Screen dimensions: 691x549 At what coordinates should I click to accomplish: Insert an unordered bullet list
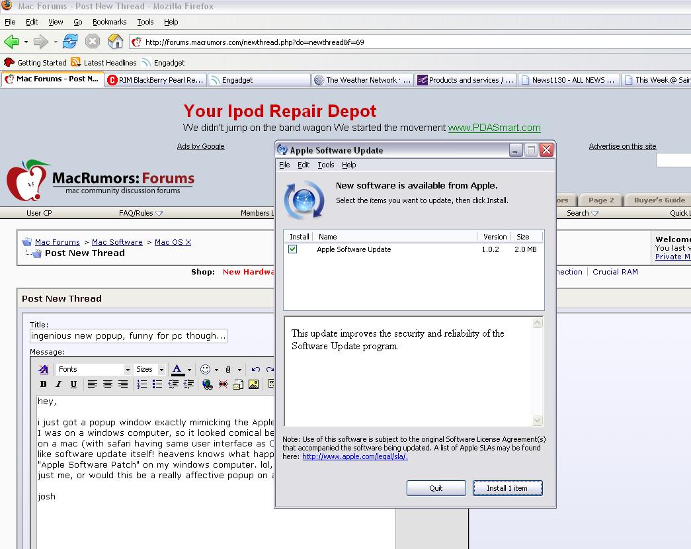(157, 384)
